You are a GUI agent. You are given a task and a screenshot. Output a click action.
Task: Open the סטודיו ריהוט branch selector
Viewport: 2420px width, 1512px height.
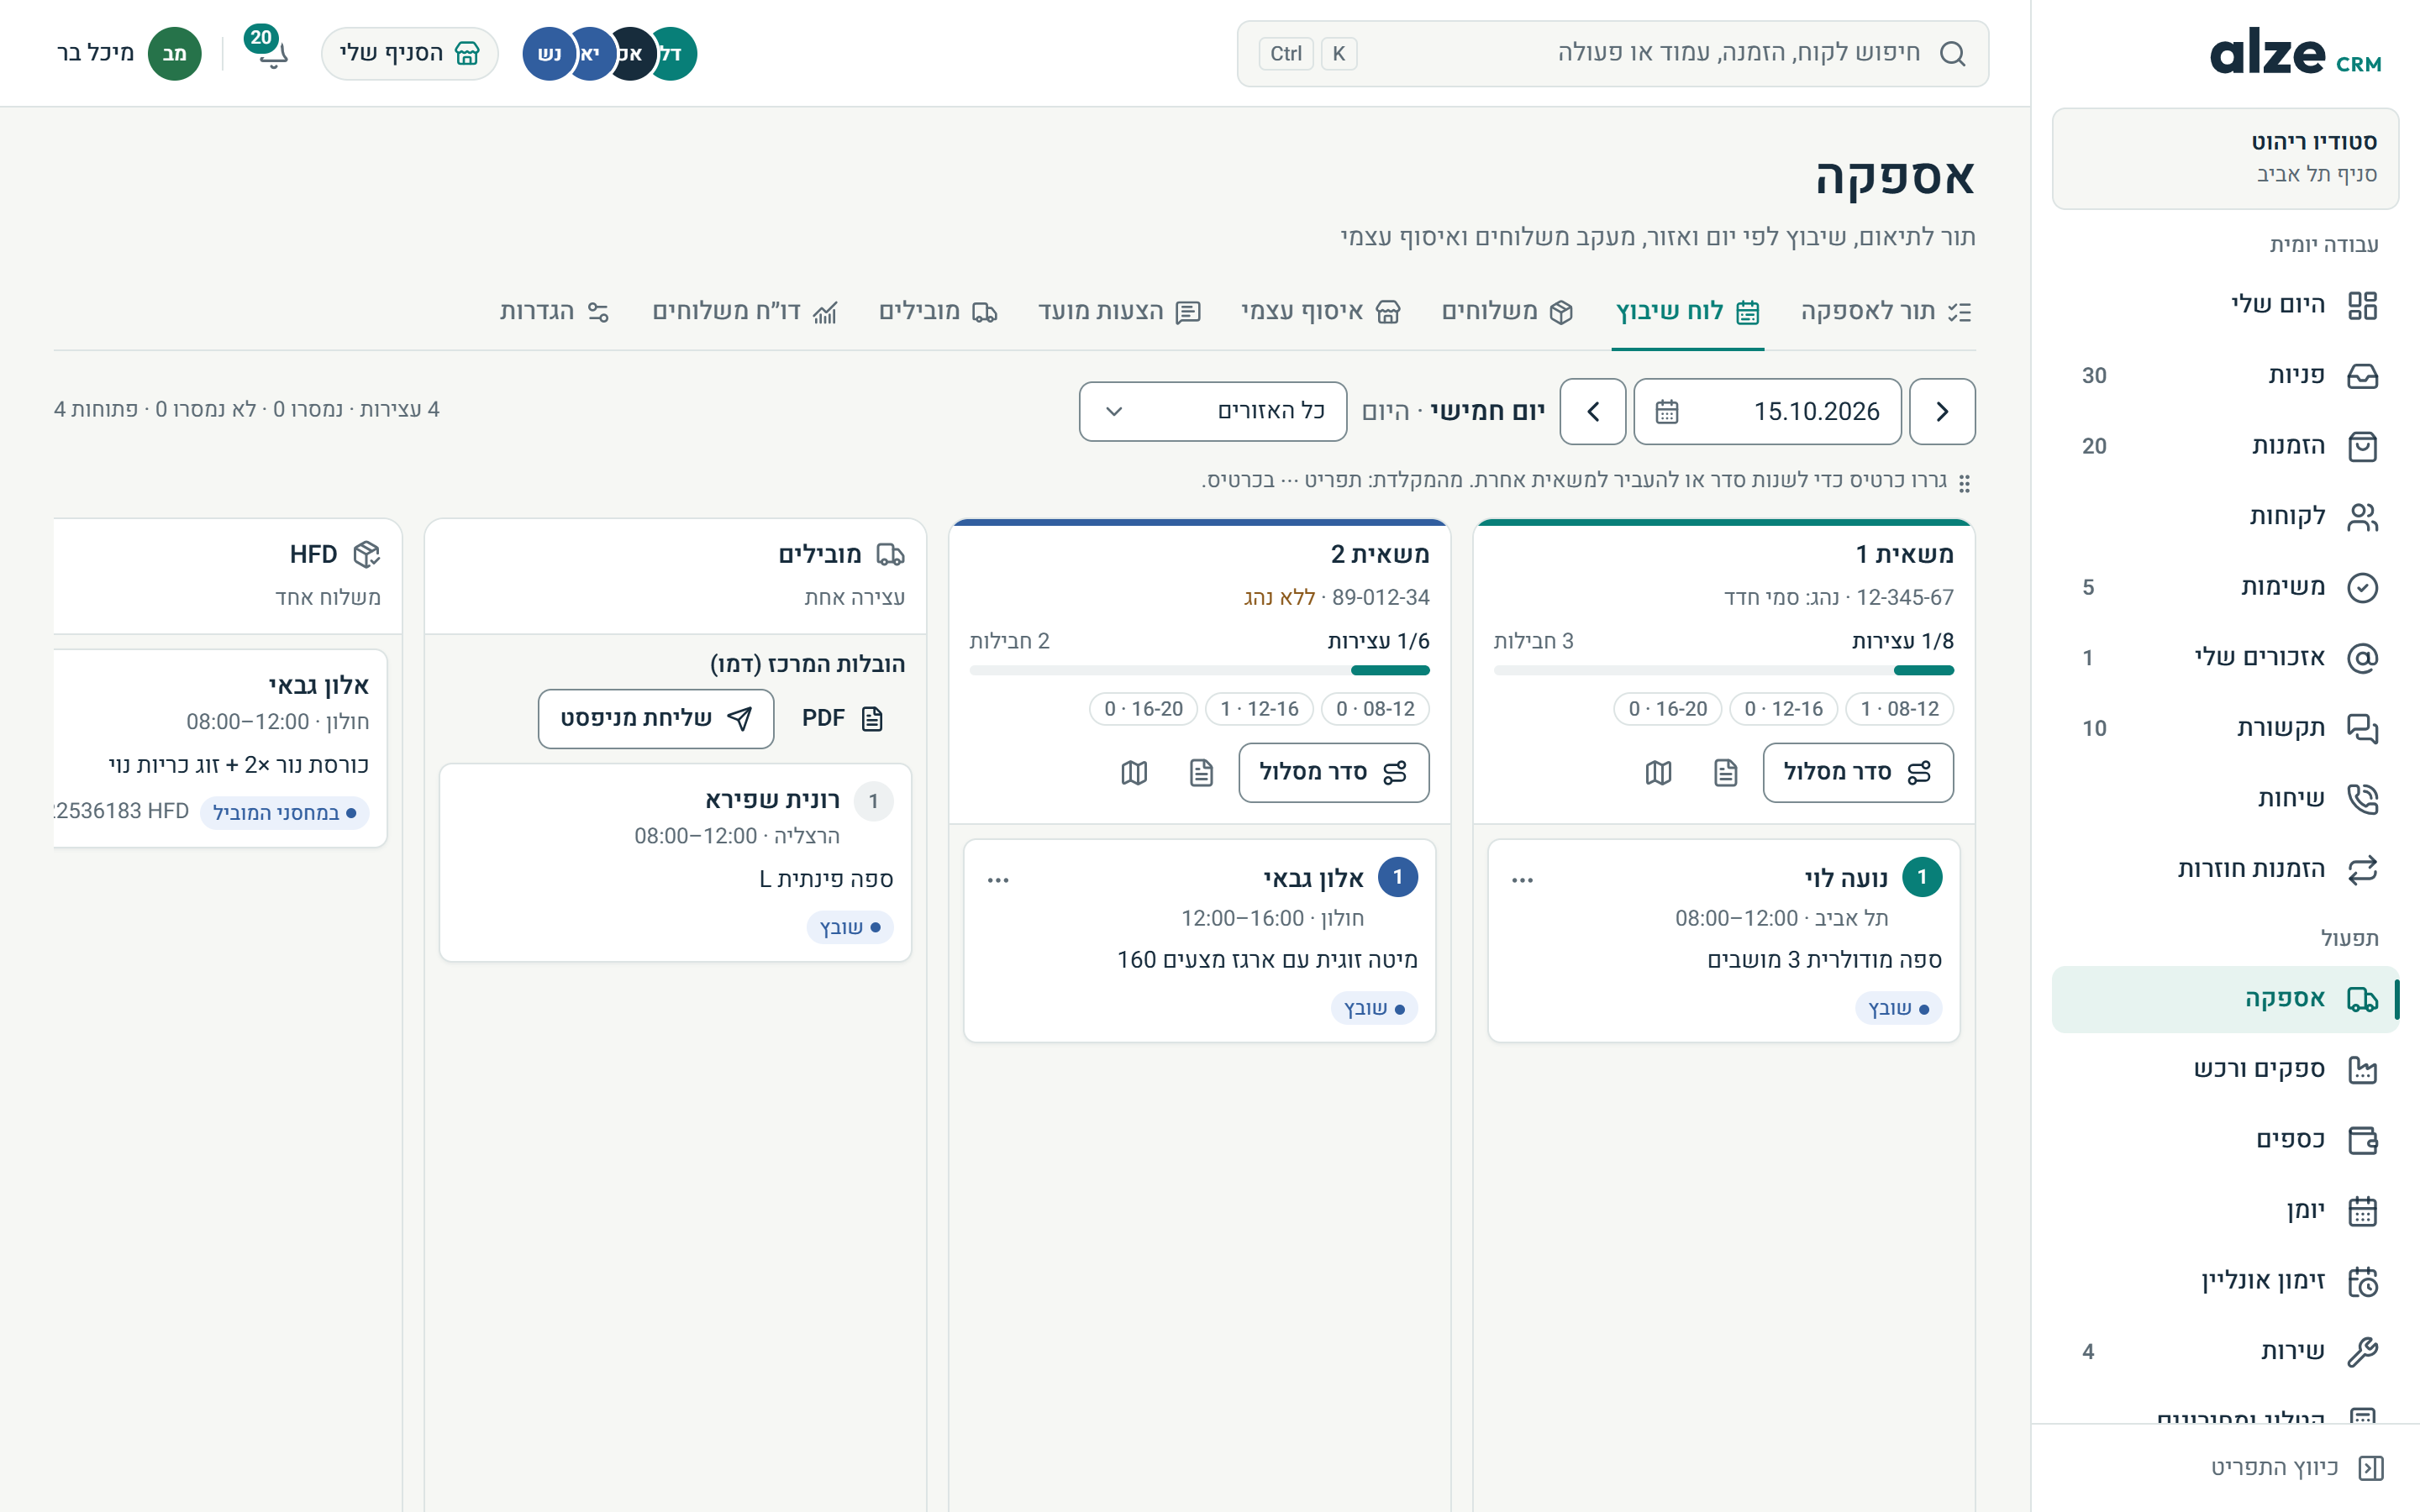[2225, 158]
